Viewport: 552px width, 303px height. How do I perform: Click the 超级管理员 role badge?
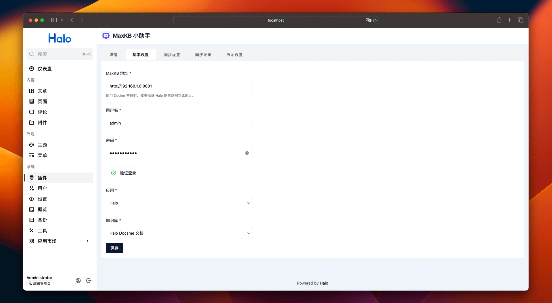(40, 283)
